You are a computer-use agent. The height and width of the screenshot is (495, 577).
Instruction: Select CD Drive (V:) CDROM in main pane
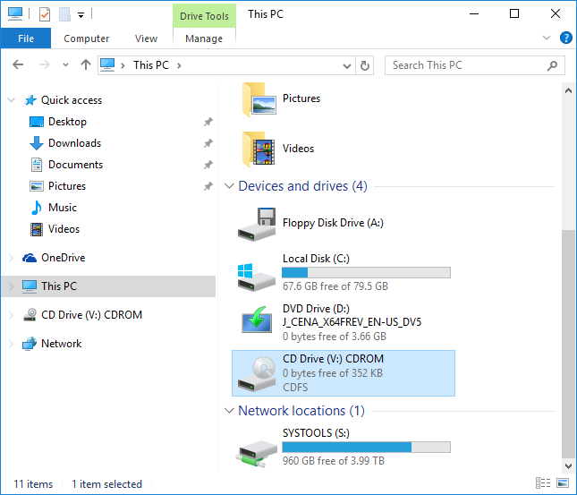[344, 373]
